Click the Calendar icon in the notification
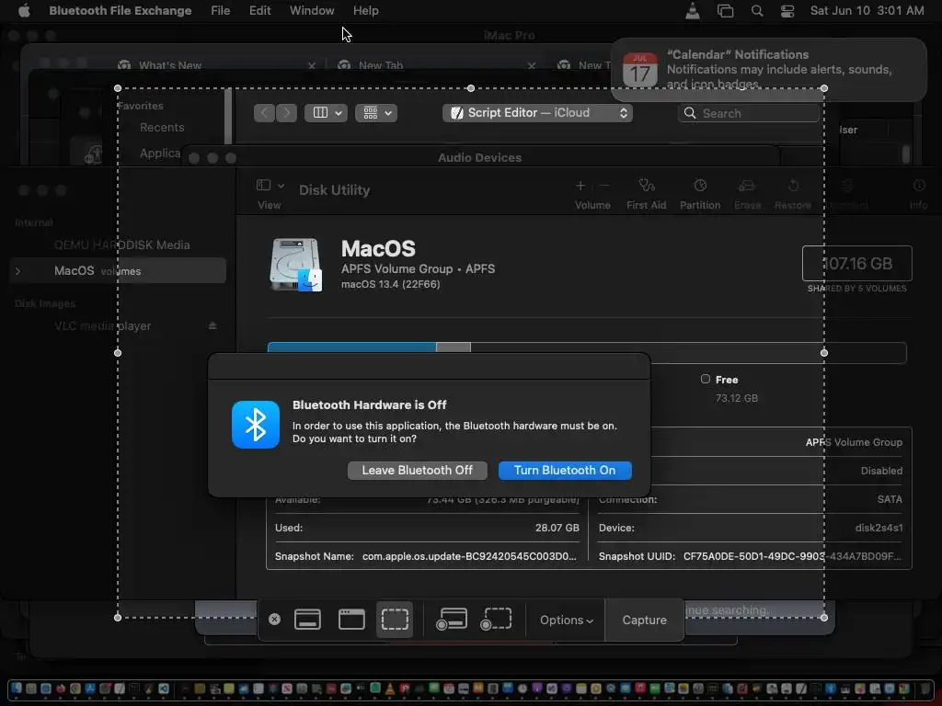942x706 pixels. click(x=640, y=70)
